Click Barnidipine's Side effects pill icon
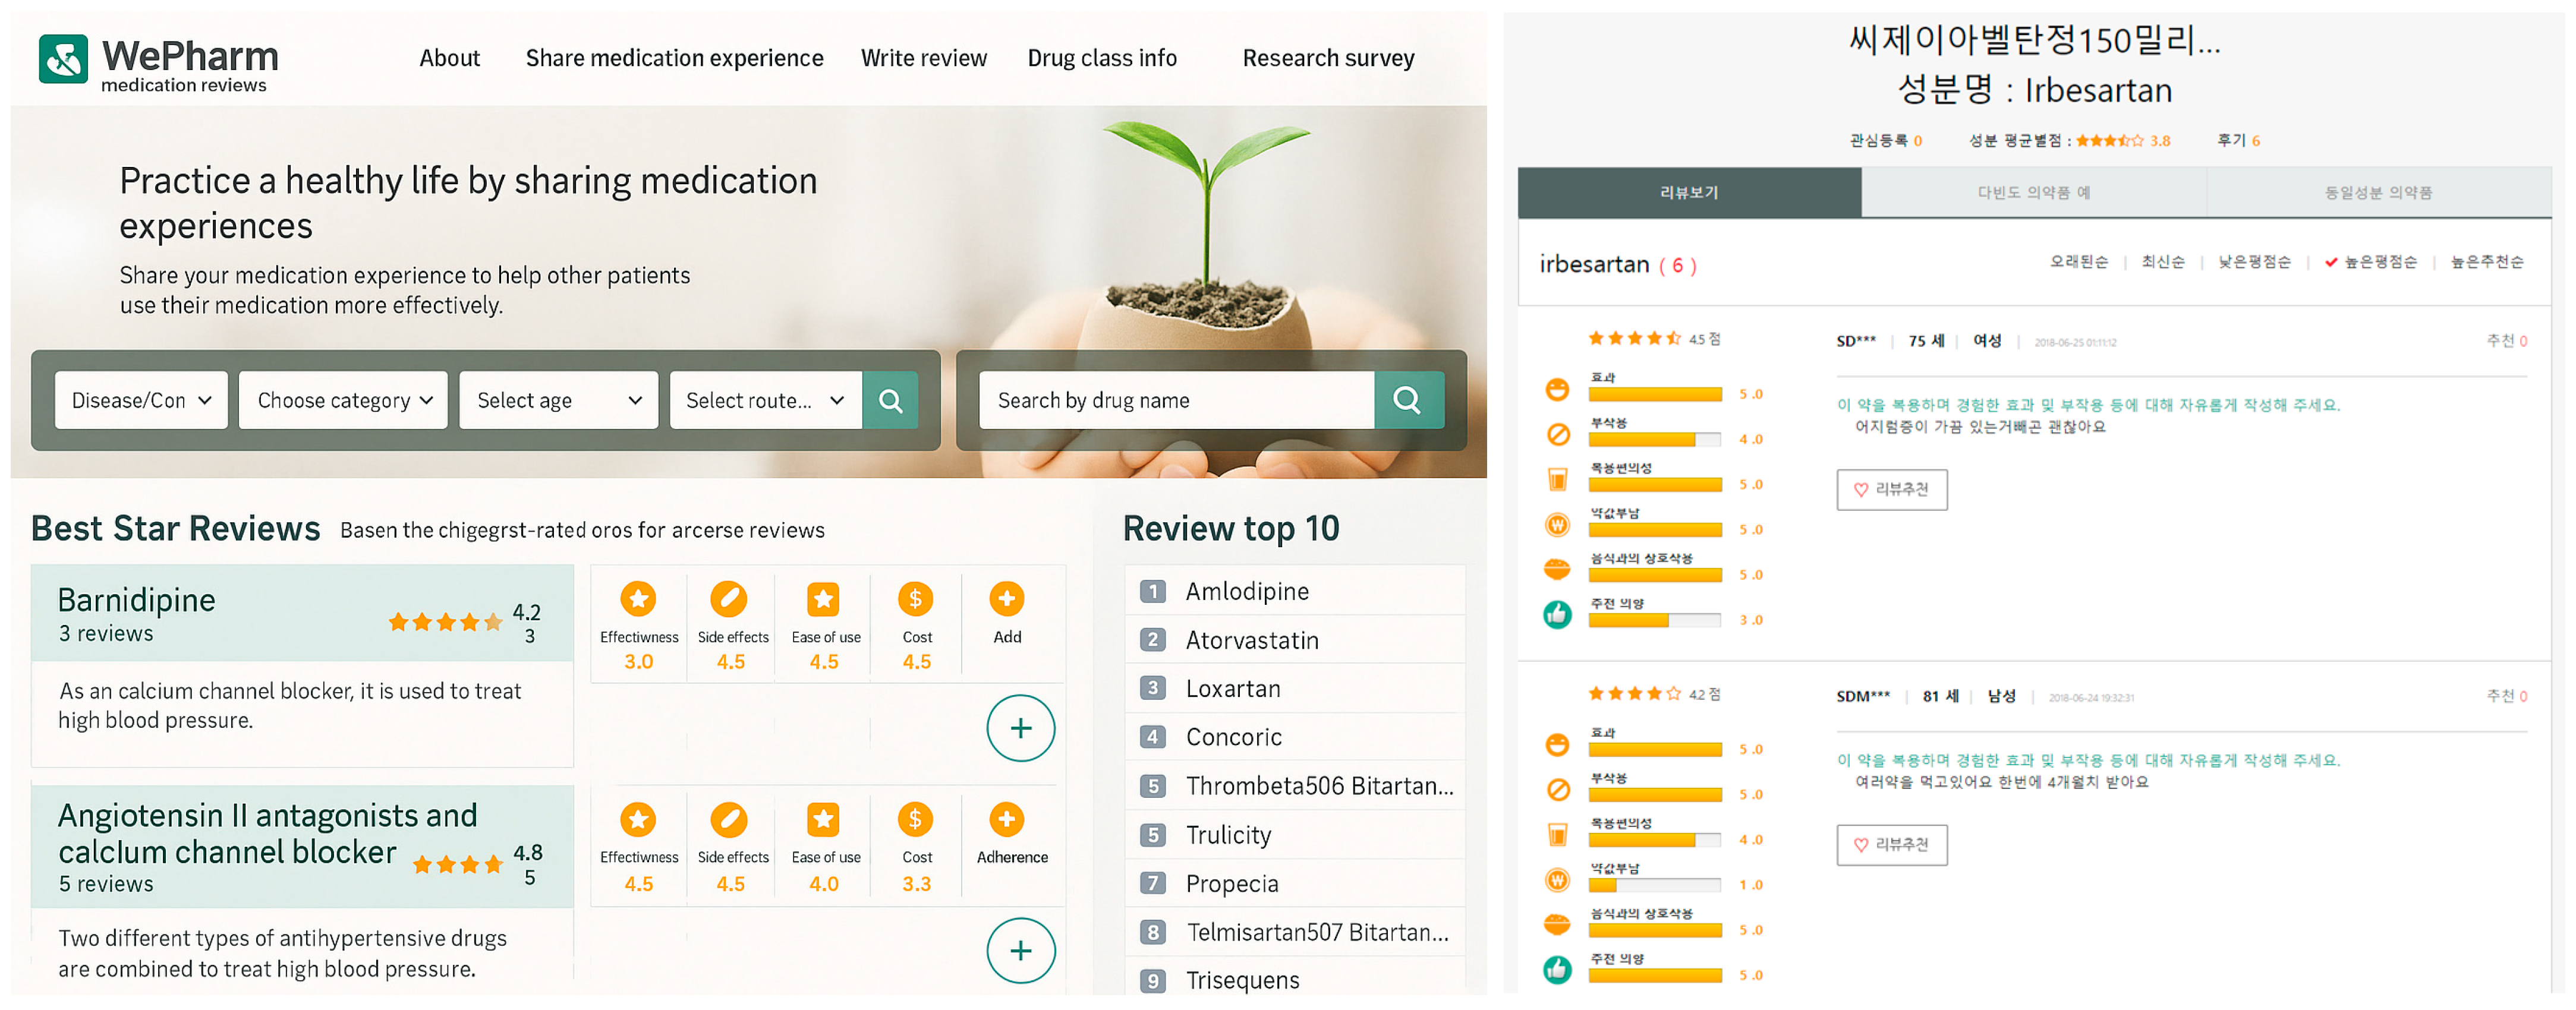 click(729, 600)
